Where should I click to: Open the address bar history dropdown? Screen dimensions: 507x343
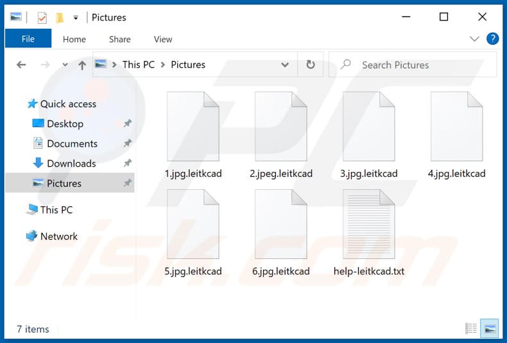pos(285,65)
